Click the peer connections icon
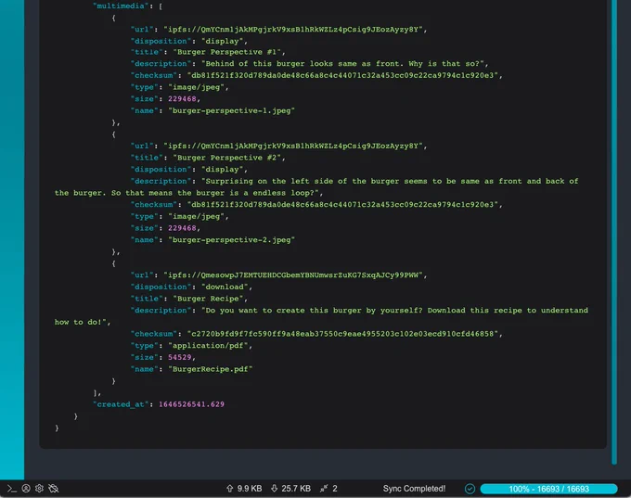 [324, 489]
